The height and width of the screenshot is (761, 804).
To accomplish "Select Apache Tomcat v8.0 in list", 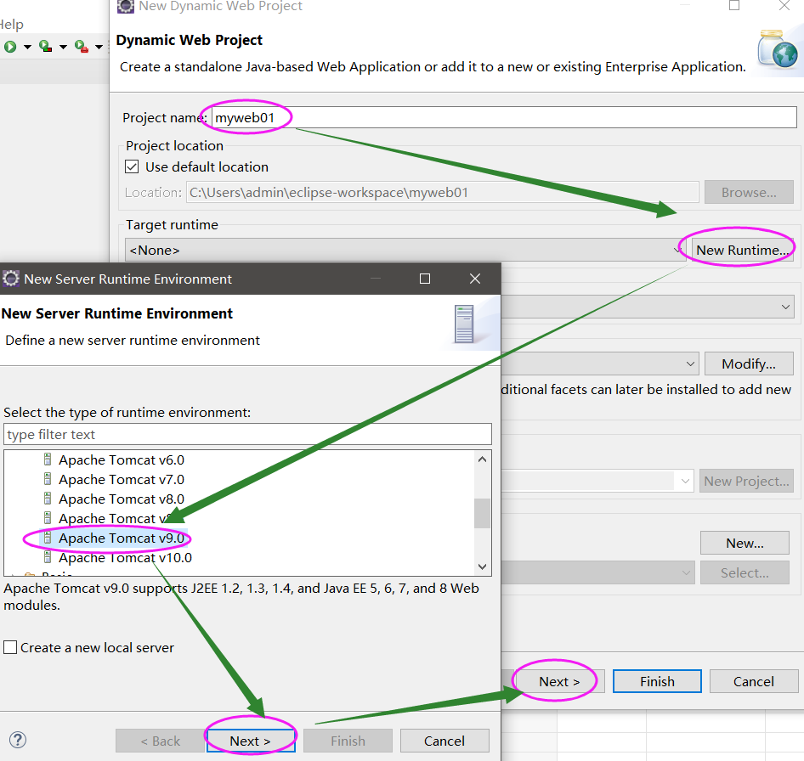I will click(x=121, y=499).
